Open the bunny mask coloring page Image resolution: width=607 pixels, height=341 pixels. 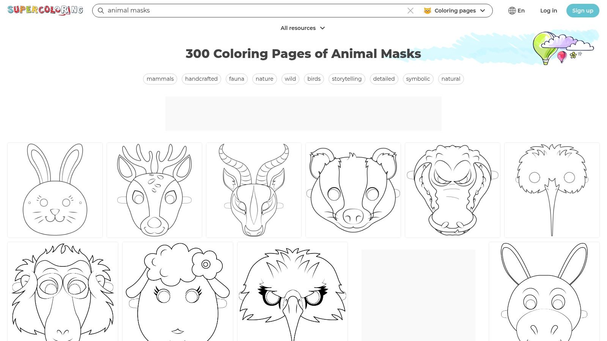pos(55,190)
